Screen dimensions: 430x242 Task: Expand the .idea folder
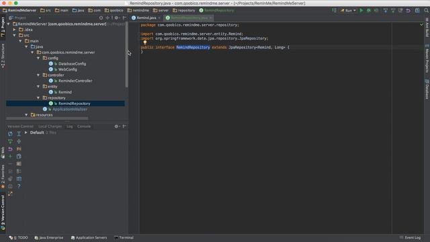click(15, 30)
